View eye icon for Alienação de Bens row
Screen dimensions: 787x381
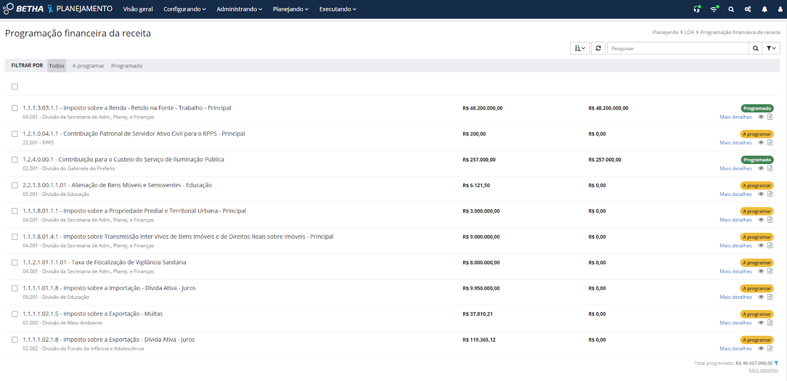761,194
